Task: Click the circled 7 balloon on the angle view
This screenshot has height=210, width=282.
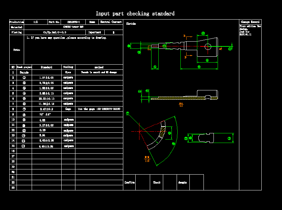Action: point(127,113)
